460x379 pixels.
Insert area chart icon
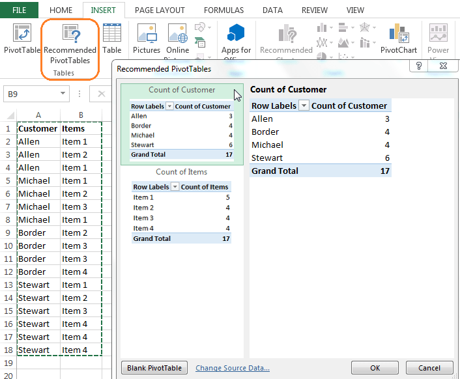pos(343,43)
